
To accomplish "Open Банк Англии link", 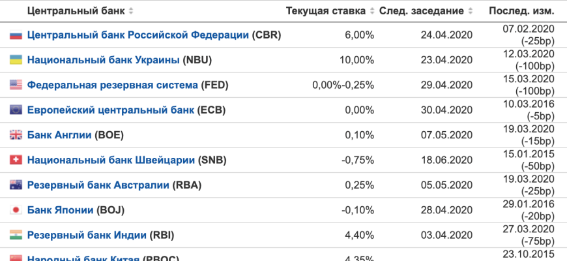I will click(59, 135).
